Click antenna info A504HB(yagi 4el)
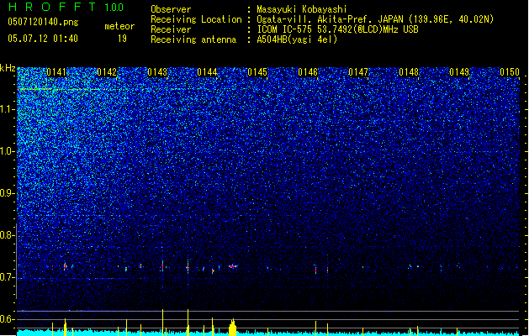The image size is (529, 336). tap(297, 39)
